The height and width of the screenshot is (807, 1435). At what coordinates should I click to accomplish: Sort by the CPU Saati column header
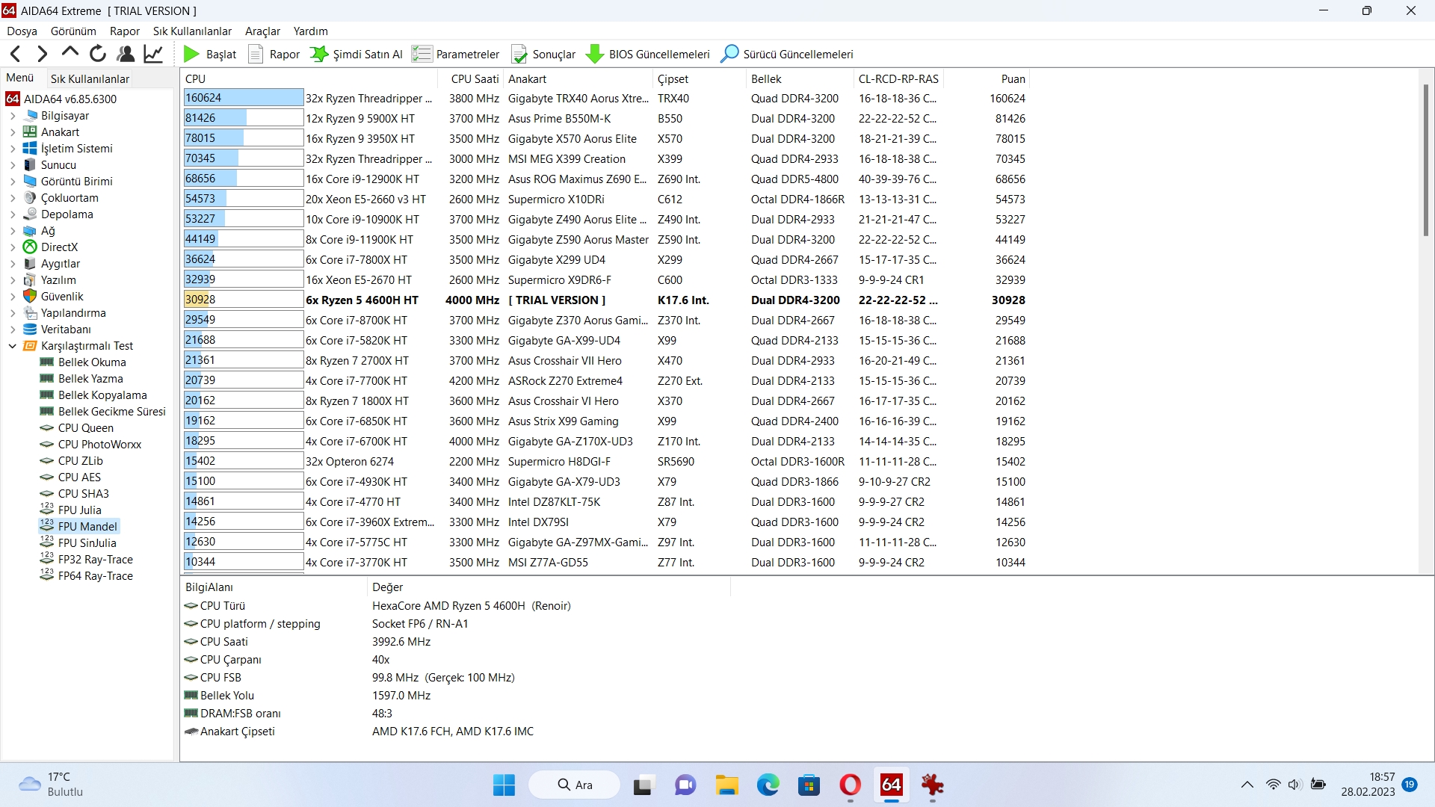point(472,78)
